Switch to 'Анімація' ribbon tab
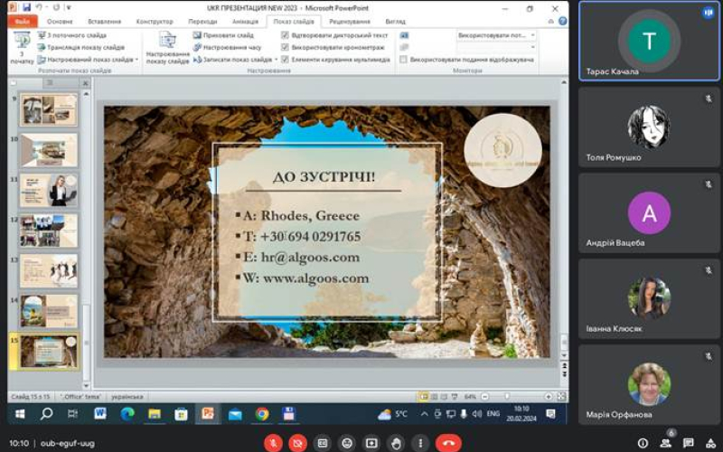Image resolution: width=723 pixels, height=452 pixels. pos(245,21)
